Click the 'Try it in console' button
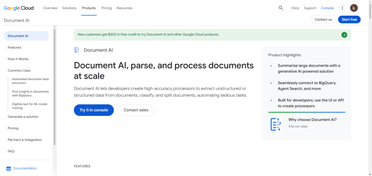 (94, 110)
